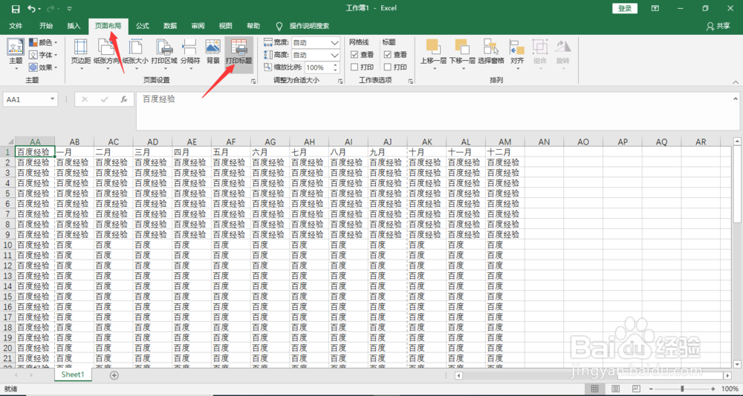Viewport: 743px width, 396px height.
Task: Click the vertical scrollbar down arrow
Action: click(x=737, y=364)
